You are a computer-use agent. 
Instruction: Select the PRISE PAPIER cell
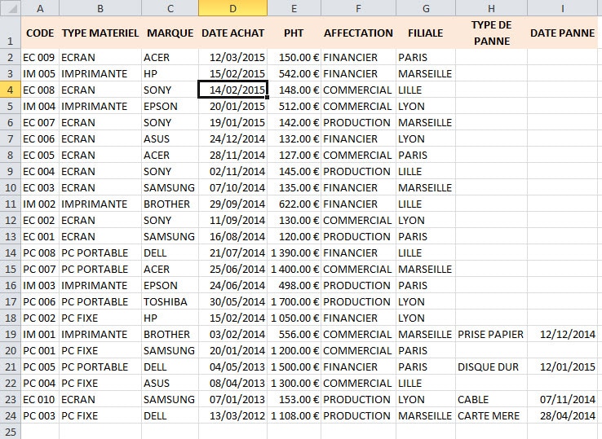click(x=491, y=334)
